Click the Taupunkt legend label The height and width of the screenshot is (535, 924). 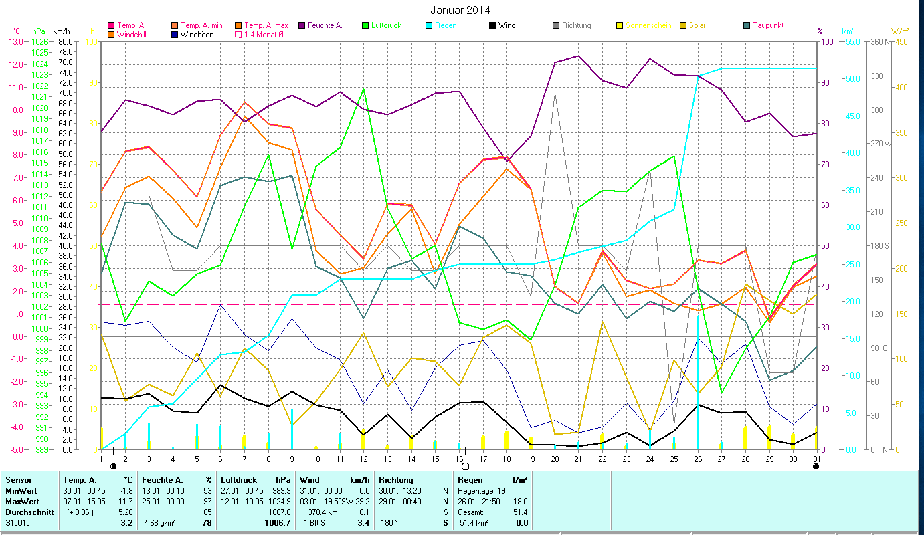768,25
